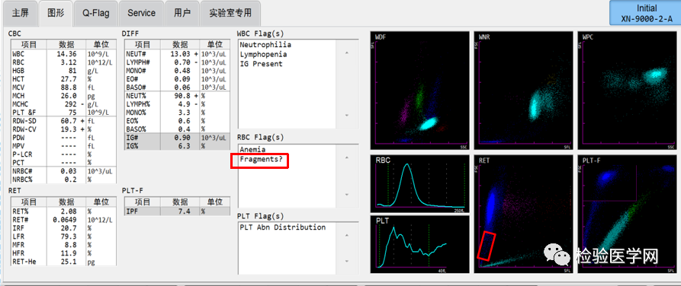681x286 pixels.
Task: Select the Service tab
Action: 142,14
